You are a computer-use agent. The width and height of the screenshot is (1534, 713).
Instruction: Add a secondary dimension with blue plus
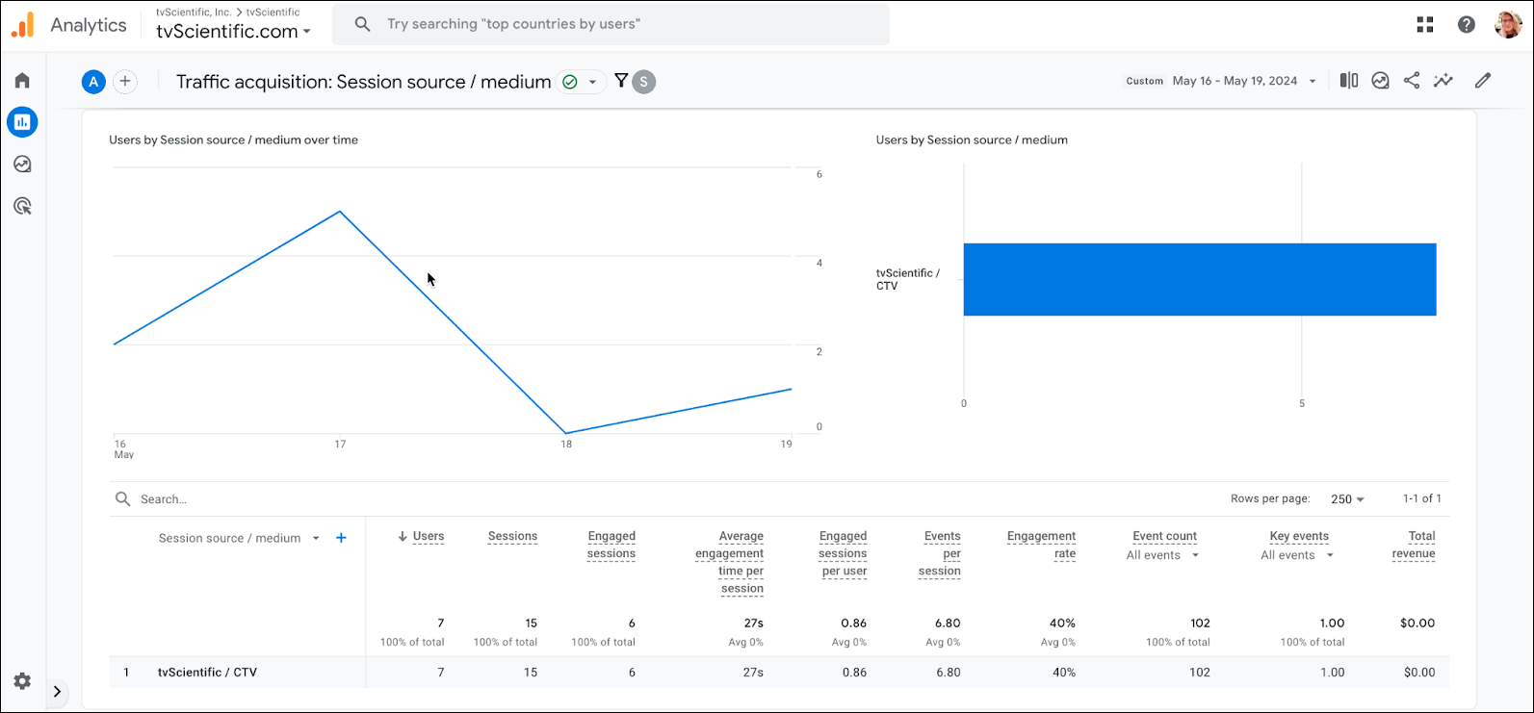click(341, 538)
